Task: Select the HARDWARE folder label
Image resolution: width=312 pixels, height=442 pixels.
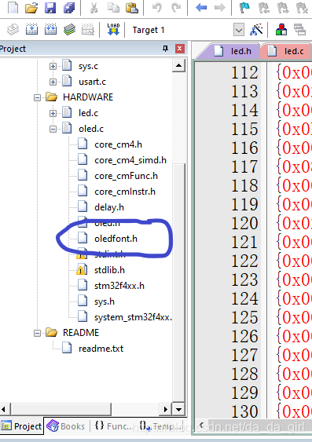Action: point(88,97)
